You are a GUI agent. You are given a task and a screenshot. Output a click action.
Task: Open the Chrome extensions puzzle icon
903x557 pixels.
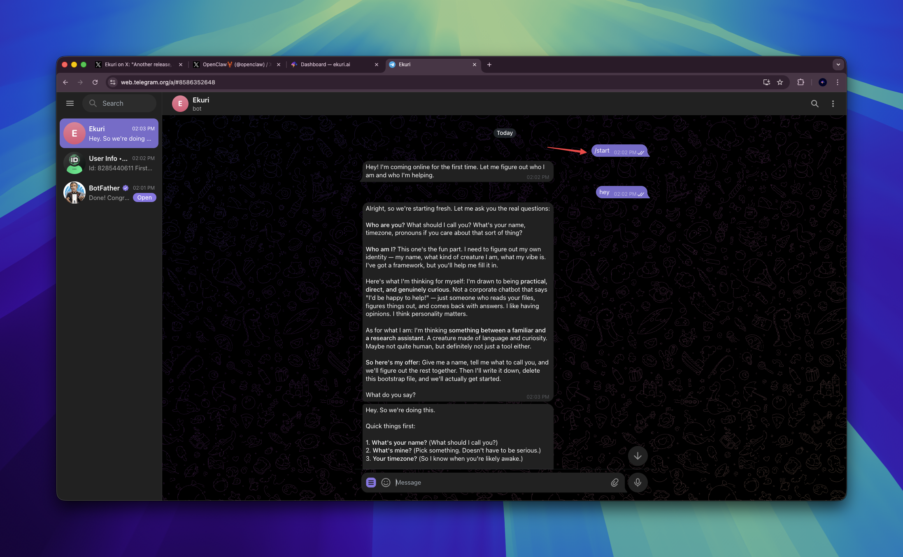click(x=801, y=82)
